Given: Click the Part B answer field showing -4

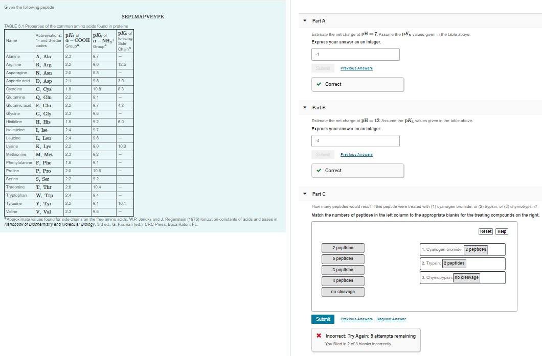Looking at the screenshot, I should pyautogui.click(x=355, y=139).
